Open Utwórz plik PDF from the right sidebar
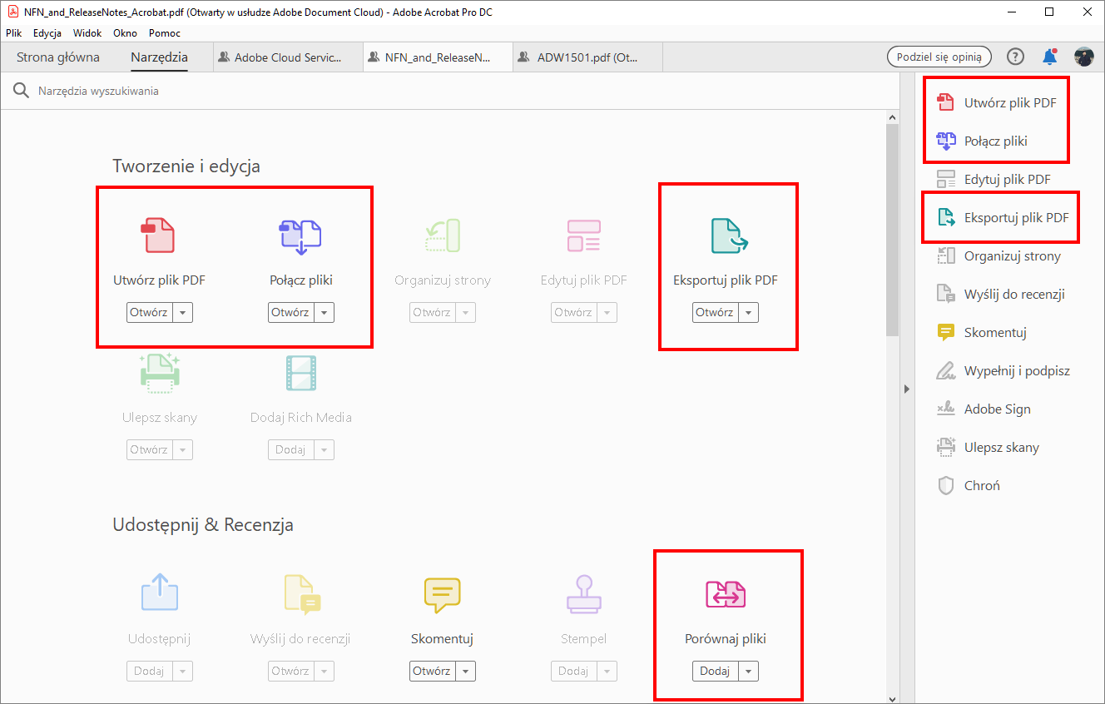The width and height of the screenshot is (1105, 704). pos(998,103)
